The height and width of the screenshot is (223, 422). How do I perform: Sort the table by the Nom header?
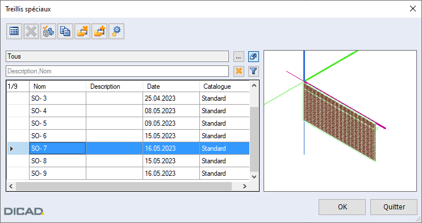[x=57, y=86]
